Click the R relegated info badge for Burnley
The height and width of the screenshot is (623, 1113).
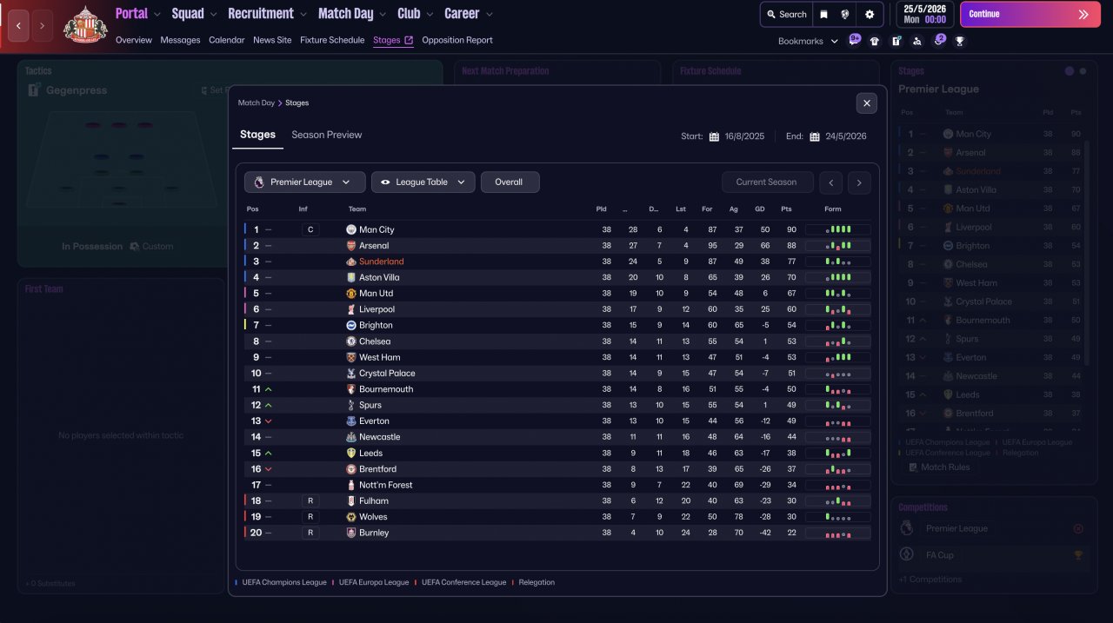point(310,533)
